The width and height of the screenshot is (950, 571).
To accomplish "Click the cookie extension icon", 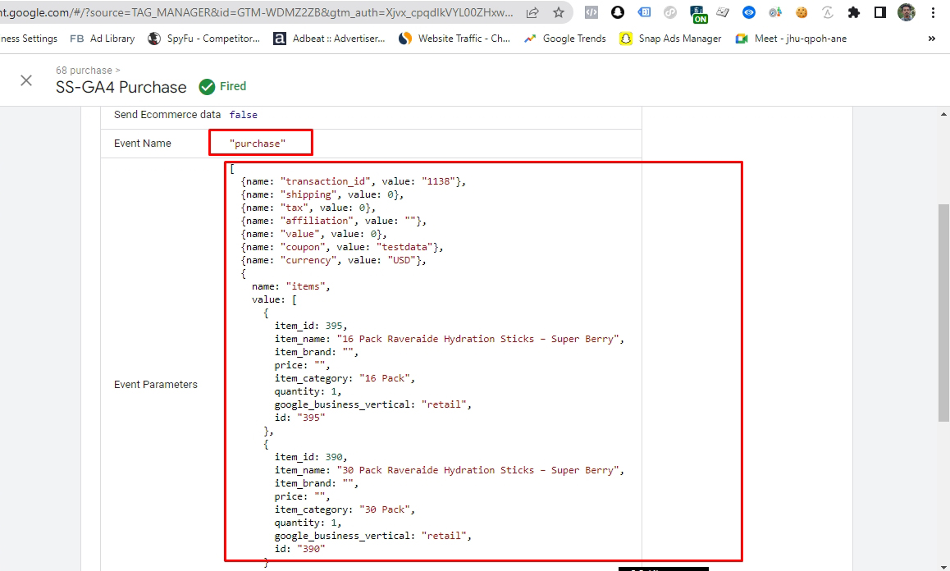I will pos(802,12).
